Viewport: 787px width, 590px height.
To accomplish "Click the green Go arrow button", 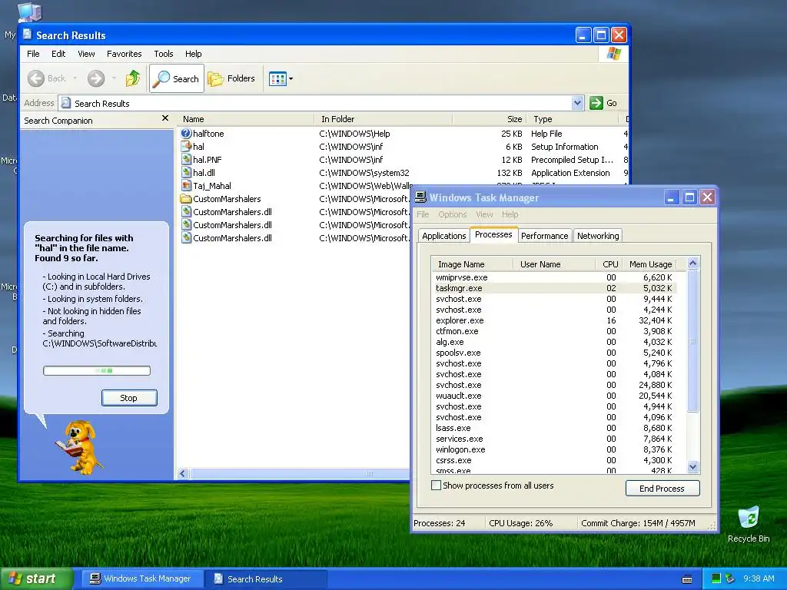I will [596, 103].
